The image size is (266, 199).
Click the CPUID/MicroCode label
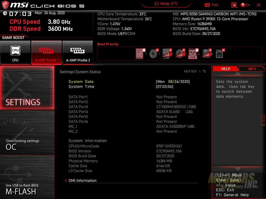click(84, 146)
